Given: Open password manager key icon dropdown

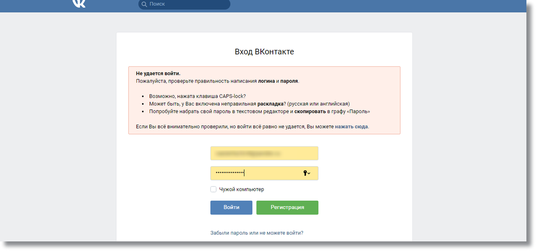Looking at the screenshot, I should pos(307,173).
